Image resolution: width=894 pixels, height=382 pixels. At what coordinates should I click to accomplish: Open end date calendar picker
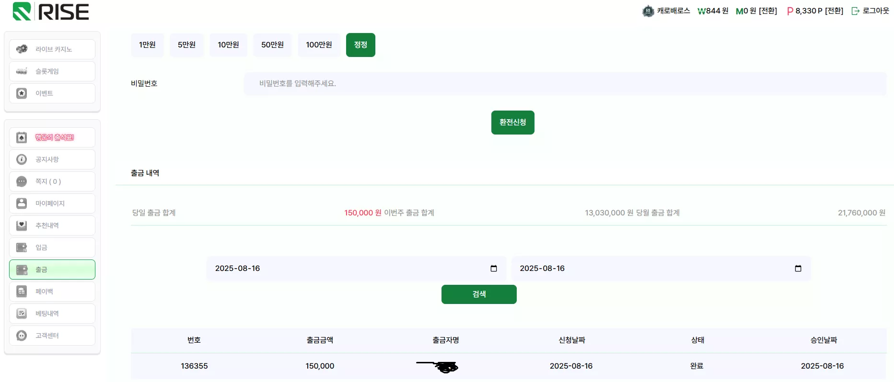click(798, 269)
